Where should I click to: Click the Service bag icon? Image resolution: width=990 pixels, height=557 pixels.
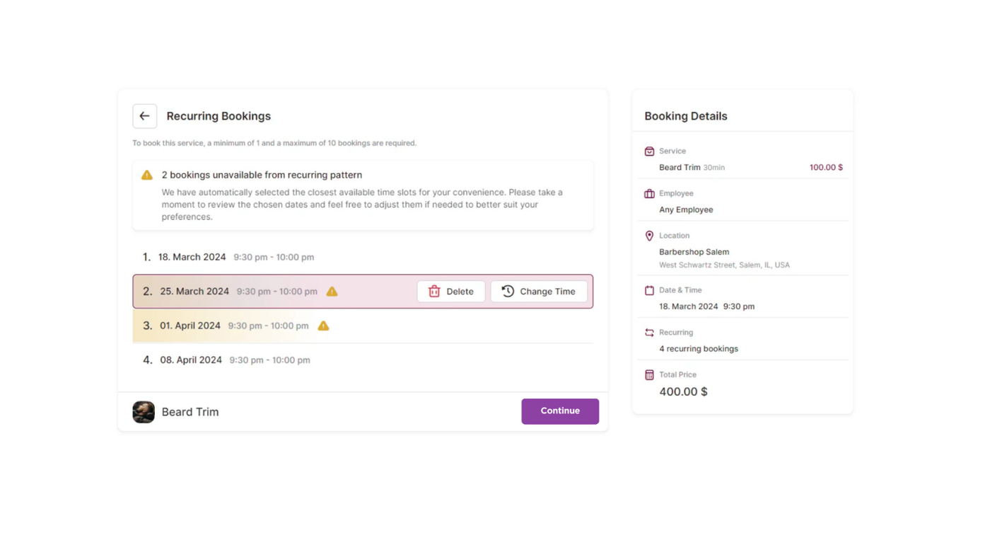649,151
